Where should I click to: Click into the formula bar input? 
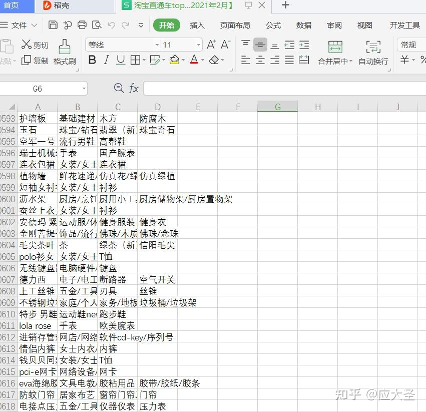[284, 88]
